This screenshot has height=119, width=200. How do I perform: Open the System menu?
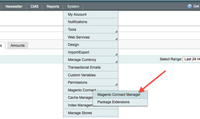[73, 6]
